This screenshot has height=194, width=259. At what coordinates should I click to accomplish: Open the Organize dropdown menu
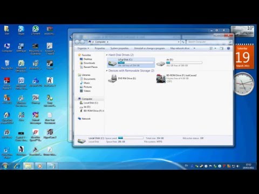[83, 48]
